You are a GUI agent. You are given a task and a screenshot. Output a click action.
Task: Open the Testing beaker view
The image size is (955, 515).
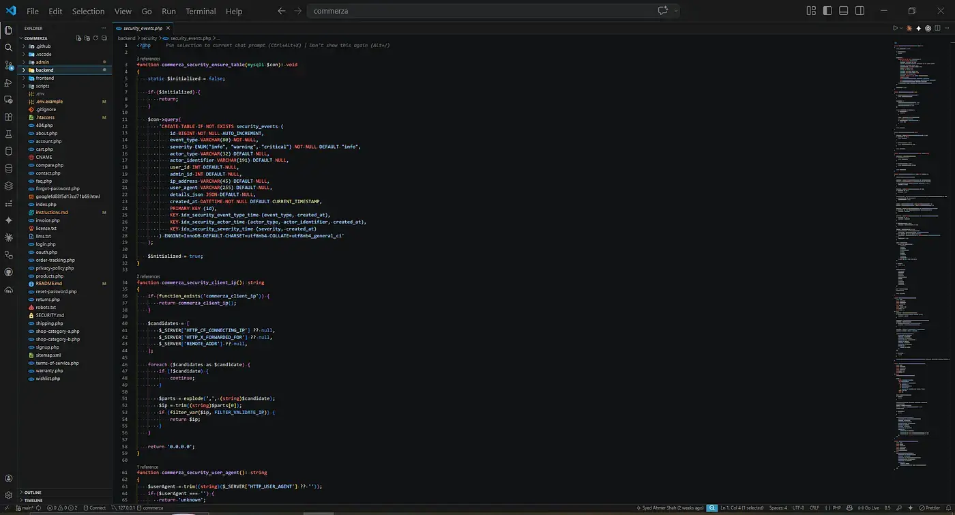(8, 134)
